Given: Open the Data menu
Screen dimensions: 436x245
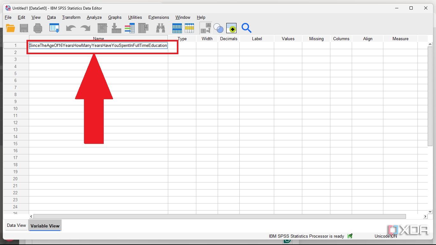Looking at the screenshot, I should pyautogui.click(x=51, y=17).
